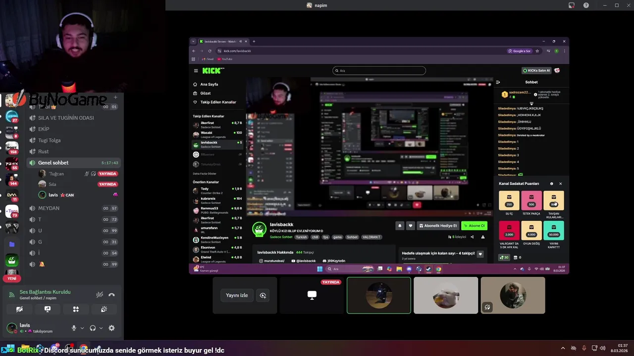Open the Kick hamburger menu

pos(196,71)
